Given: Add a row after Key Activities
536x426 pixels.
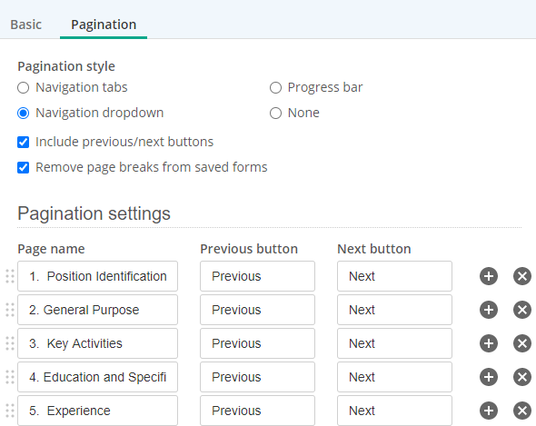Looking at the screenshot, I should [489, 343].
